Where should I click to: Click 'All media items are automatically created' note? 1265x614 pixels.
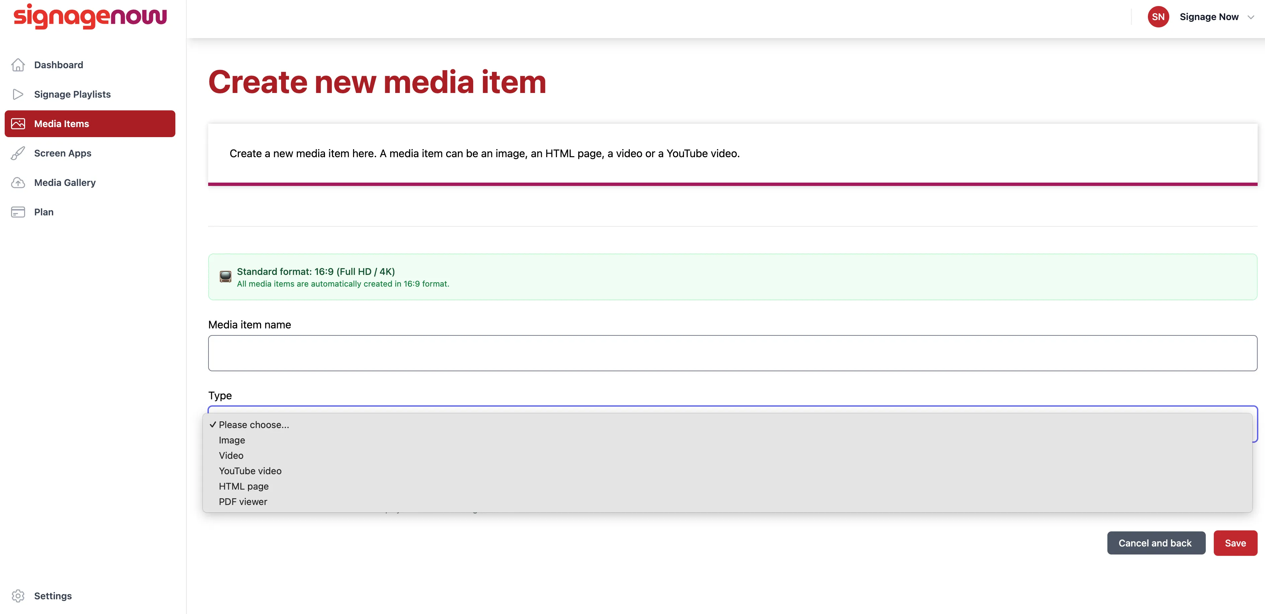(x=343, y=284)
